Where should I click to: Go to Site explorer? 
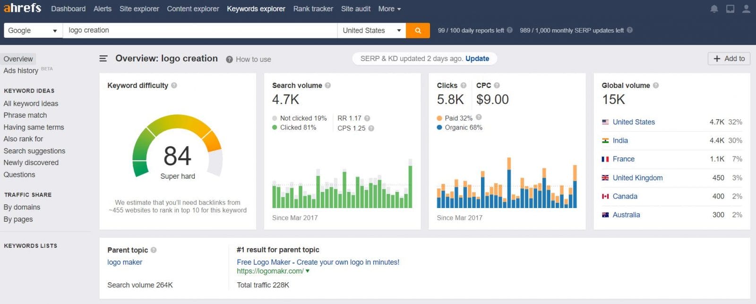(x=139, y=9)
